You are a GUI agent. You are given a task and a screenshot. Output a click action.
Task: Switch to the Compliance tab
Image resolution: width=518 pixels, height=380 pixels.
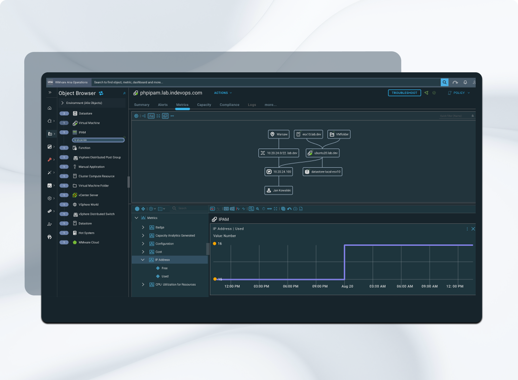tap(229, 105)
